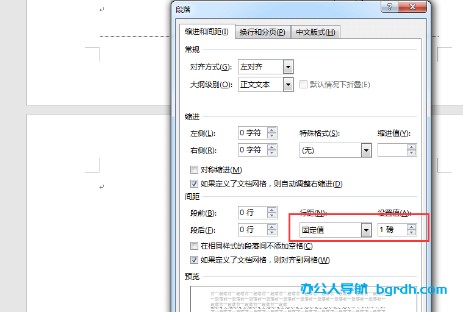Decrease 设置值 with down arrow
This screenshot has width=463, height=312.
pyautogui.click(x=411, y=233)
